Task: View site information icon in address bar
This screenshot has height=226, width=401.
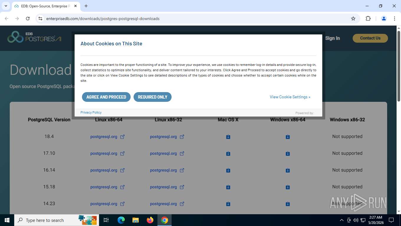Action: coord(40,19)
